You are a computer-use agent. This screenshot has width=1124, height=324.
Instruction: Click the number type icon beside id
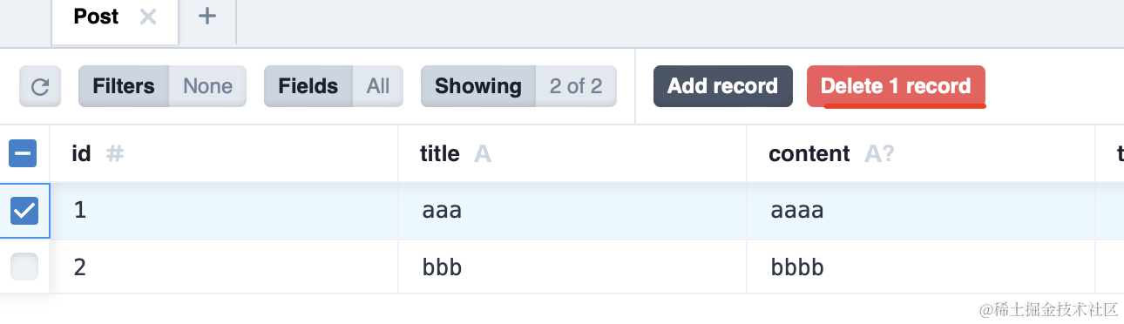(x=115, y=154)
